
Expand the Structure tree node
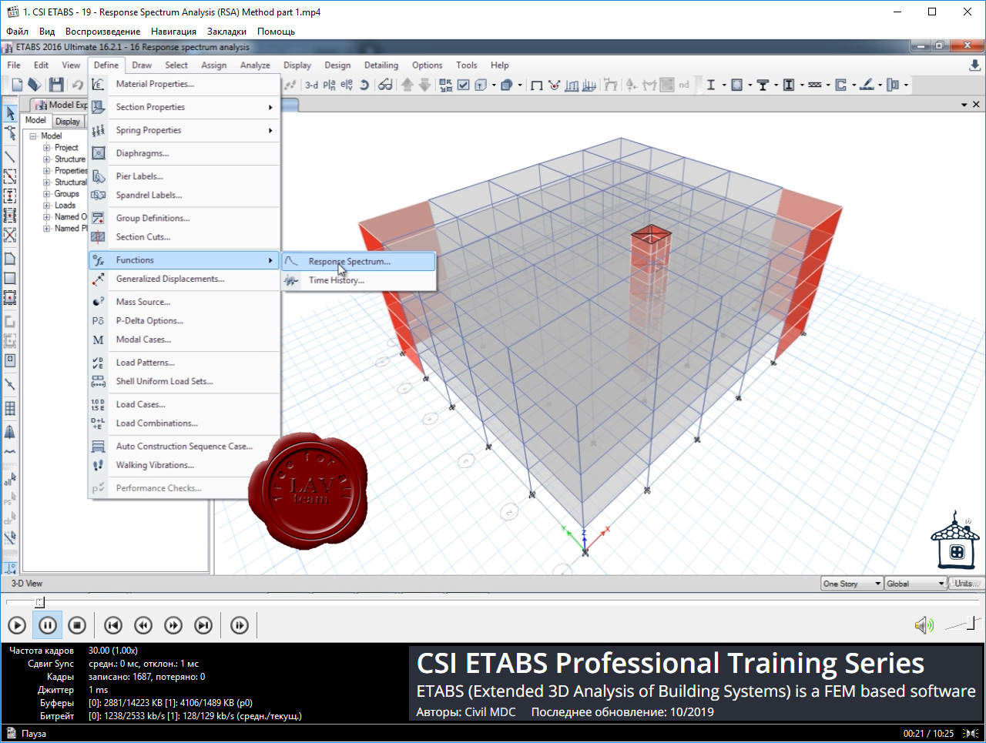(46, 159)
